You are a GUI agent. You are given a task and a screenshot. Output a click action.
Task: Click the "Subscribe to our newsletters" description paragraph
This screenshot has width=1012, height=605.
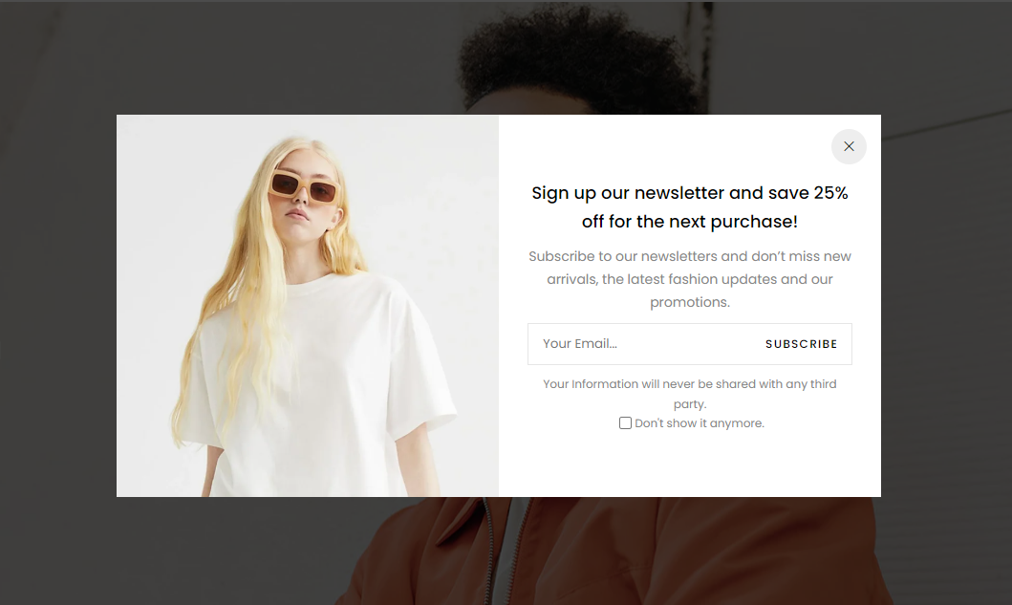(689, 279)
